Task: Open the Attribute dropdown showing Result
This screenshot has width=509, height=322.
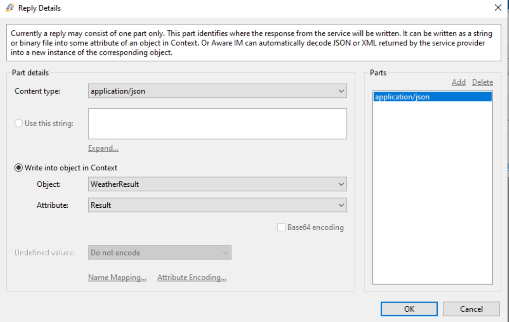Action: (x=217, y=205)
